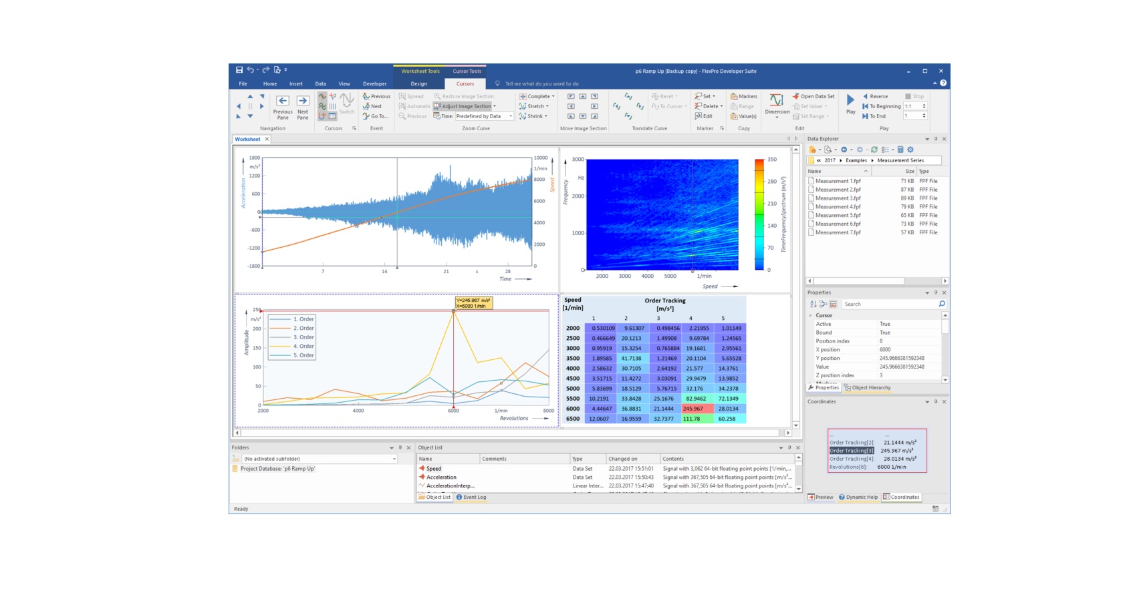Expand the Stretch dropdown
The image size is (1123, 591).
pos(547,106)
